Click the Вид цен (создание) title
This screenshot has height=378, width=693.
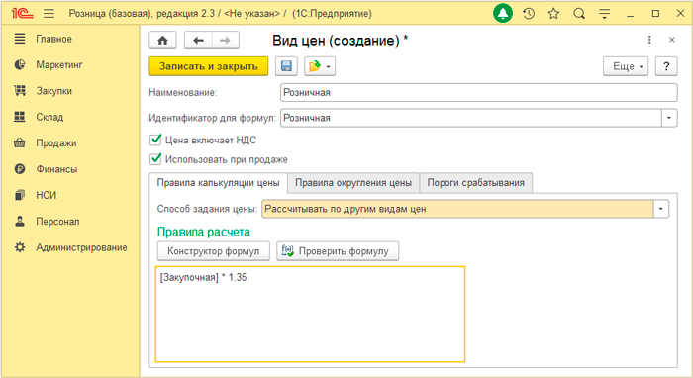pyautogui.click(x=340, y=41)
